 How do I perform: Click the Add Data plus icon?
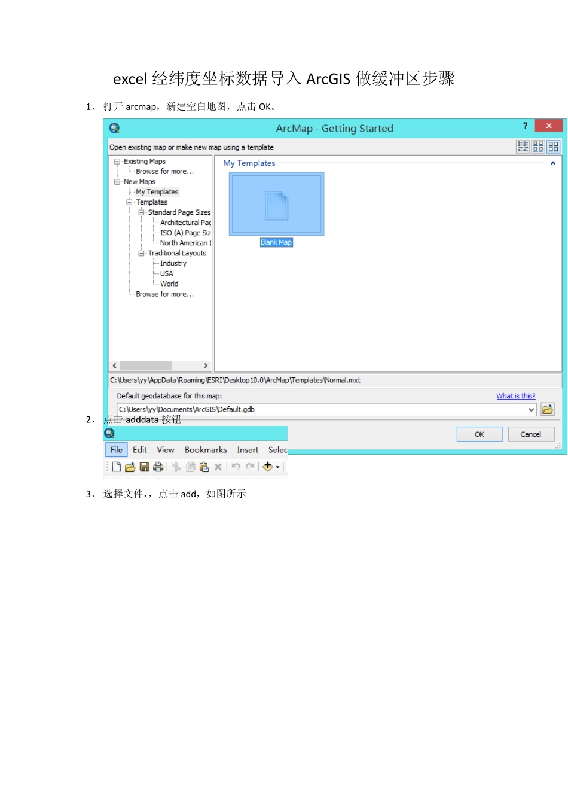268,467
